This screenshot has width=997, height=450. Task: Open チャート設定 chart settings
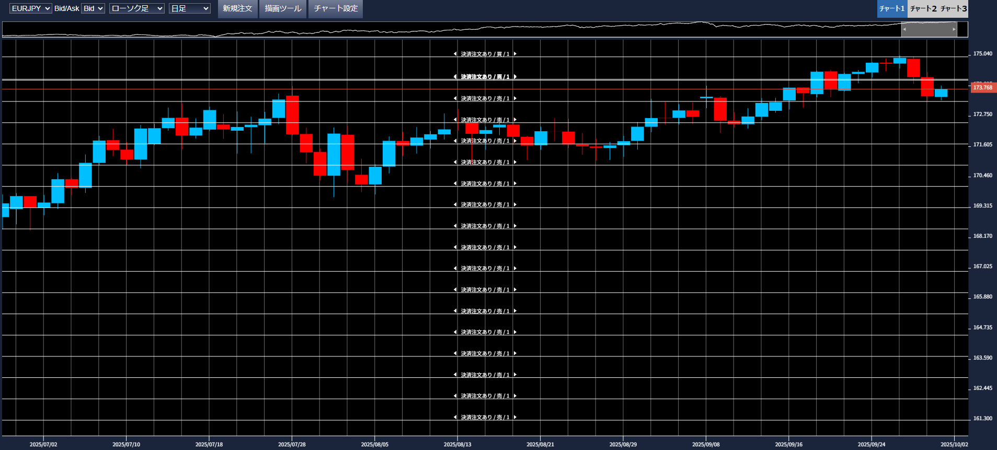click(x=336, y=8)
